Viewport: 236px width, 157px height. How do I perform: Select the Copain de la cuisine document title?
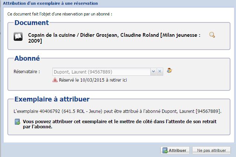(114, 38)
